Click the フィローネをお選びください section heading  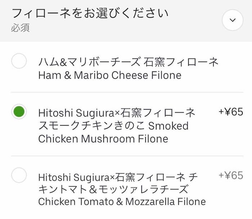pyautogui.click(x=90, y=14)
